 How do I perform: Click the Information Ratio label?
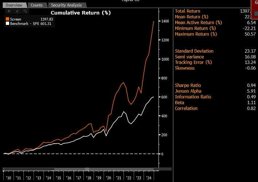193,97
